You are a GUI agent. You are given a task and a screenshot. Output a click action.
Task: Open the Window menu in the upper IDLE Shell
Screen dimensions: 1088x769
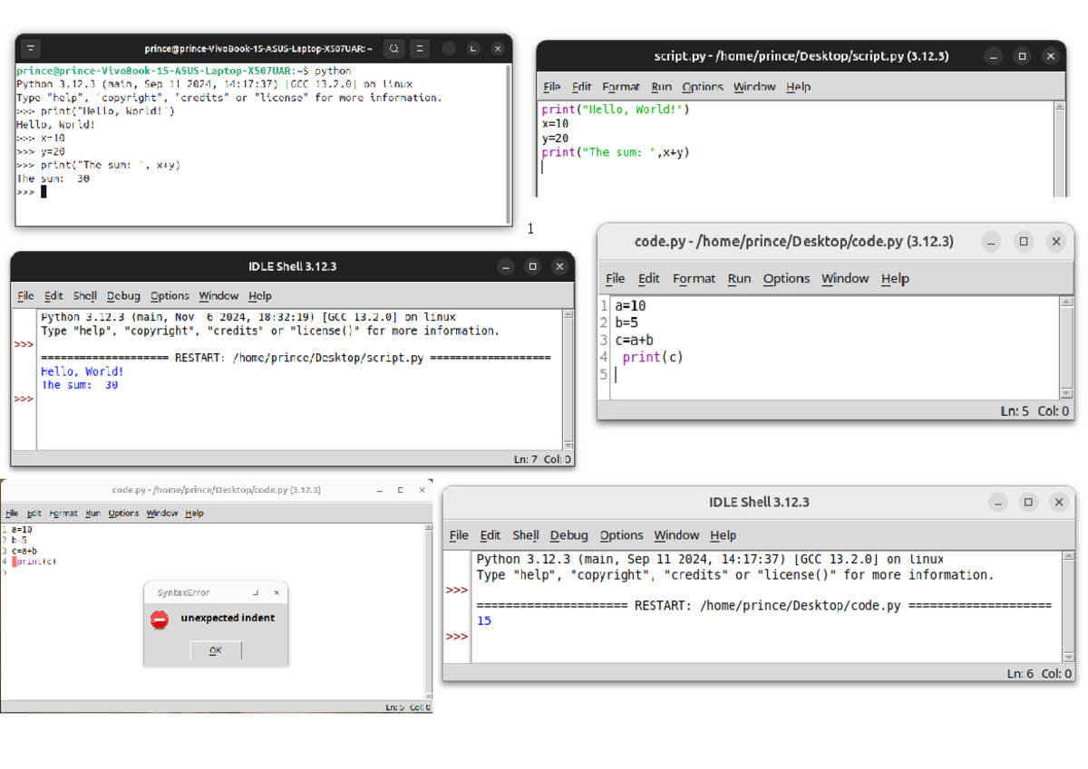219,295
